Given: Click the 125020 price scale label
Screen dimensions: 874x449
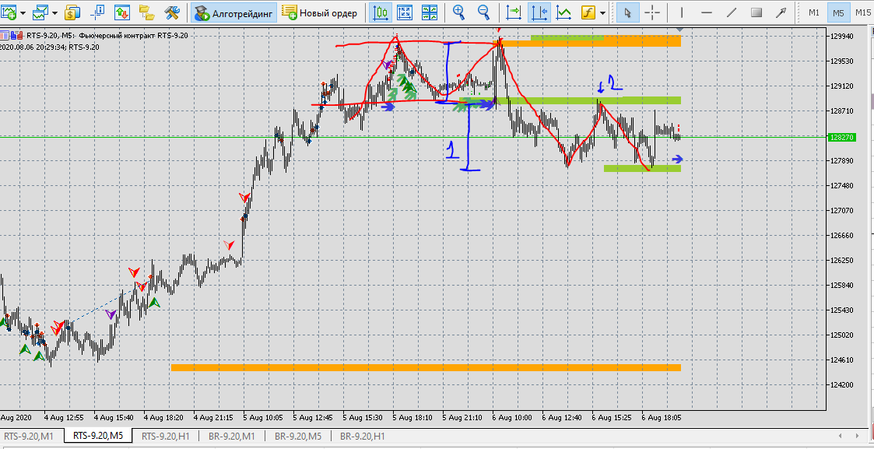Looking at the screenshot, I should point(841,335).
